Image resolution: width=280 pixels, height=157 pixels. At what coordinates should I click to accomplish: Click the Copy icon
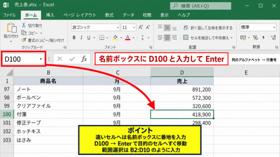24,33
